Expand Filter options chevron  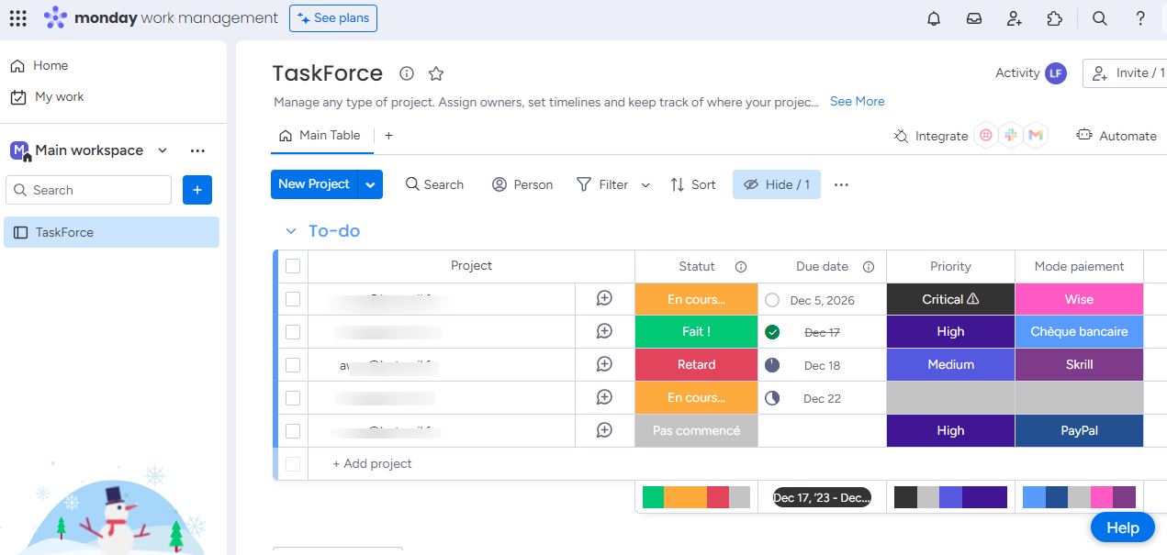tap(645, 185)
